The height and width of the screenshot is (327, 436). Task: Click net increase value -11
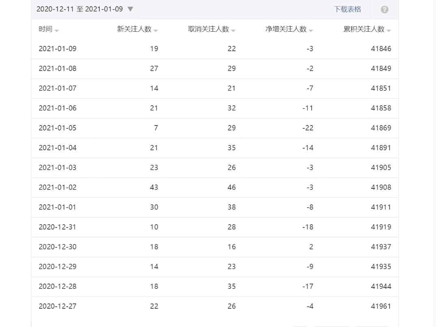308,108
